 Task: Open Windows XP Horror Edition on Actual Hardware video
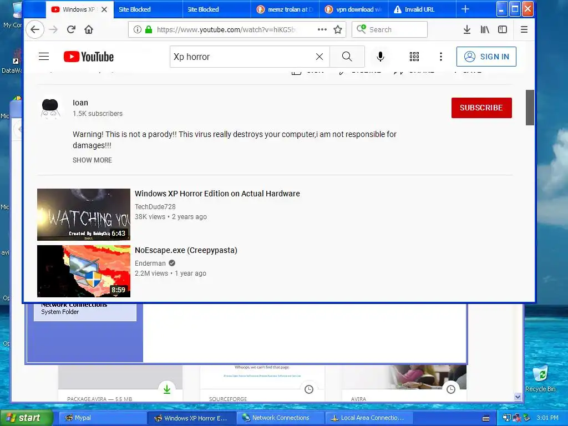tap(217, 194)
